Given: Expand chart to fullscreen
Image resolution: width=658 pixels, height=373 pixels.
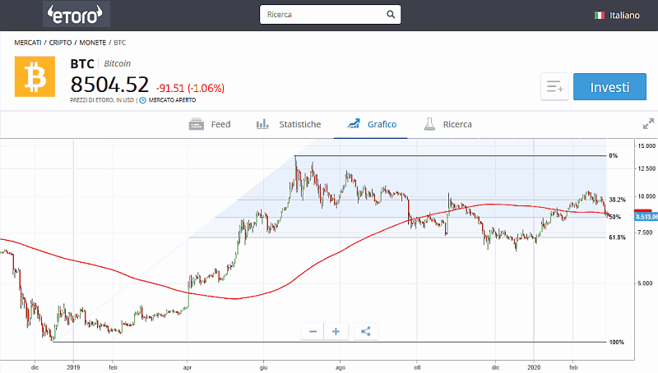Looking at the screenshot, I should click(647, 124).
